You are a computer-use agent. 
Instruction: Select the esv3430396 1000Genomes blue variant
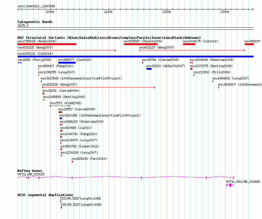(61, 118)
